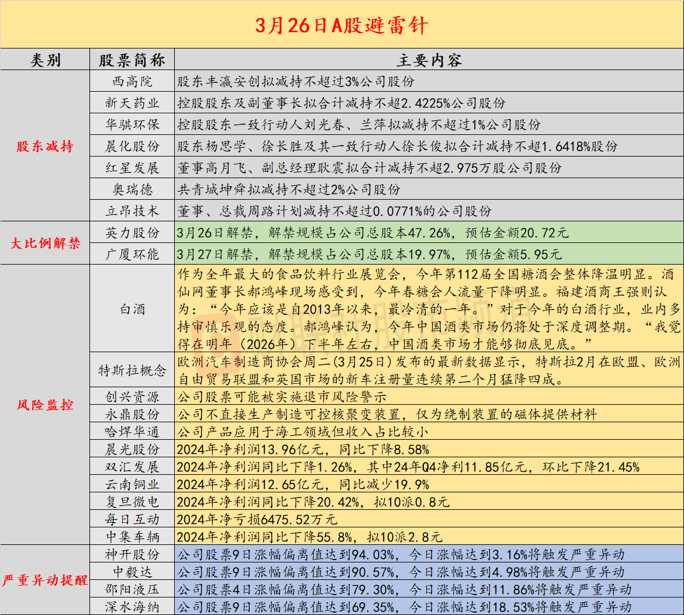Click stock name '立昂技术'
Viewport: 684px width, 615px height.
132,211
